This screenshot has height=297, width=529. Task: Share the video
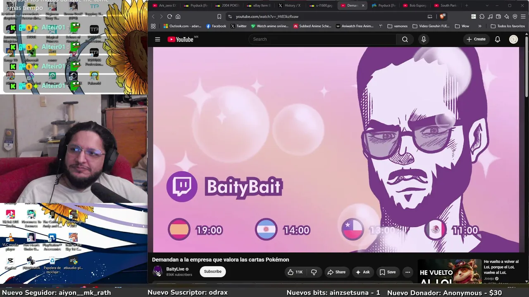point(336,272)
